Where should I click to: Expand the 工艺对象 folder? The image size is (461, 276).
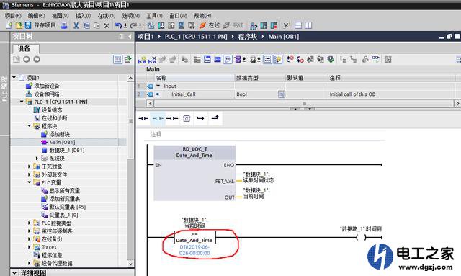[x=29, y=166]
